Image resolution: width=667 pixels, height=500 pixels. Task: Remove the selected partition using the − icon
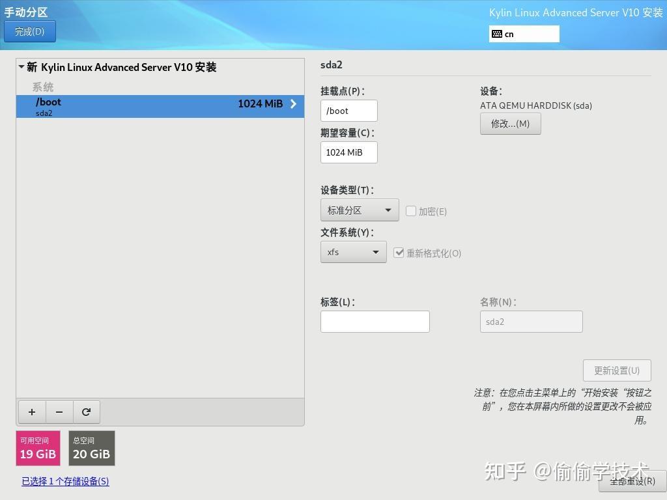(x=59, y=411)
